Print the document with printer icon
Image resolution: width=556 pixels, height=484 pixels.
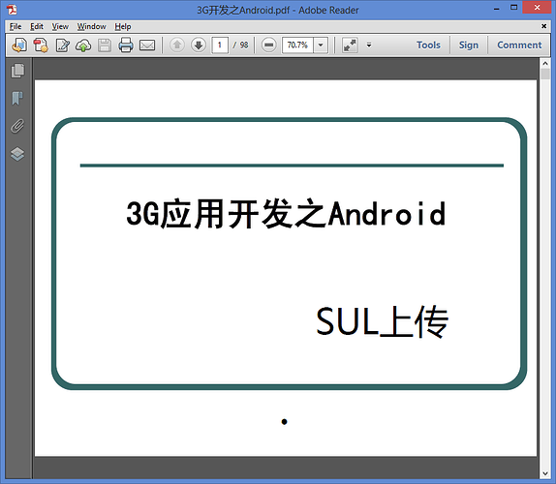click(x=126, y=45)
